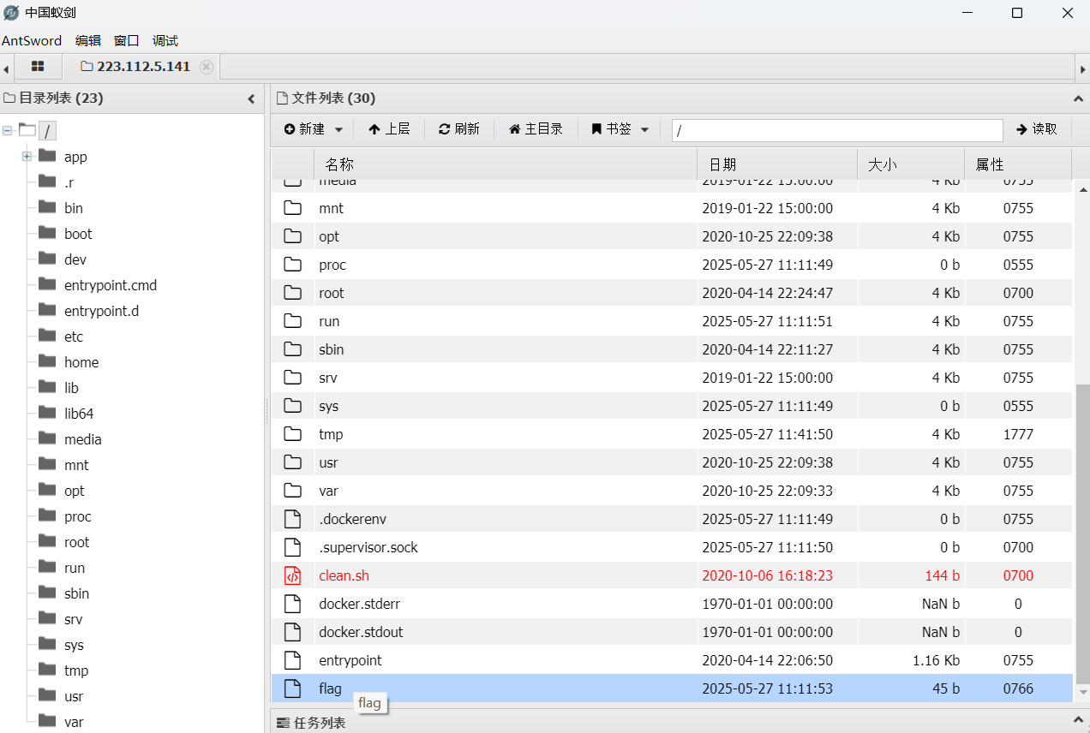Click the opt folder icon in tree

click(47, 490)
